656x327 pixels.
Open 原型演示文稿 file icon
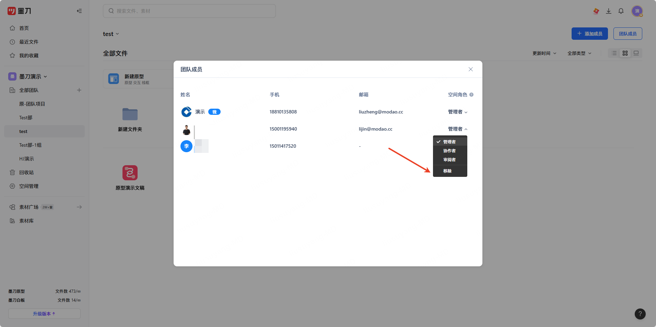(130, 173)
